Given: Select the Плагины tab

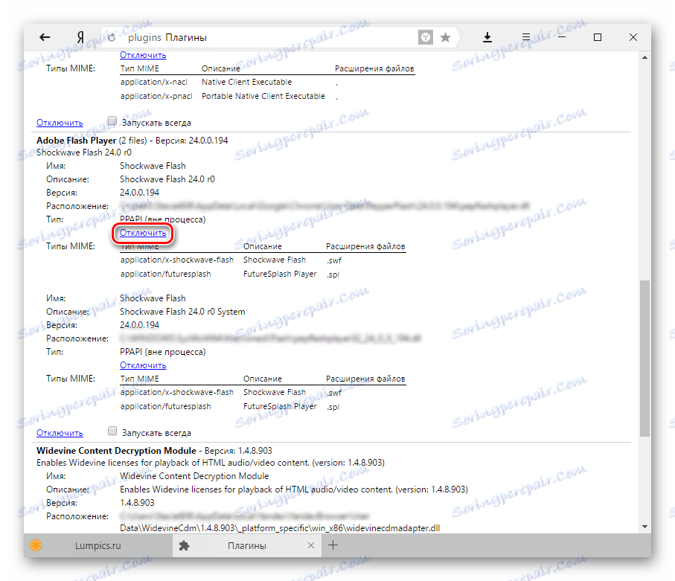Looking at the screenshot, I should (x=248, y=545).
